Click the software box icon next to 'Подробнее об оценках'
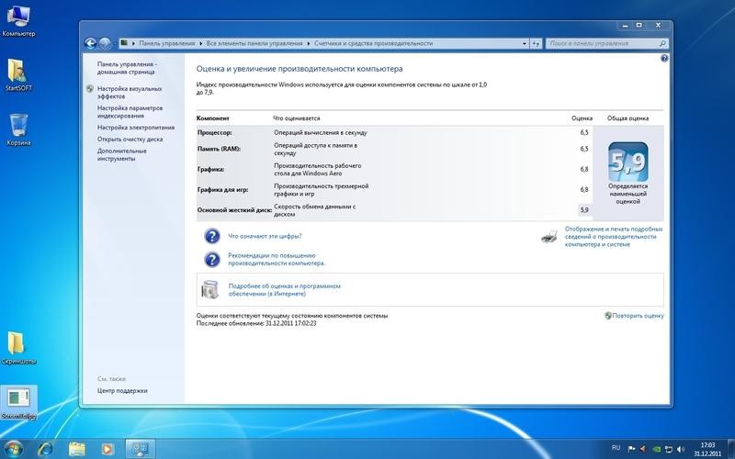The height and width of the screenshot is (459, 735). tap(209, 289)
